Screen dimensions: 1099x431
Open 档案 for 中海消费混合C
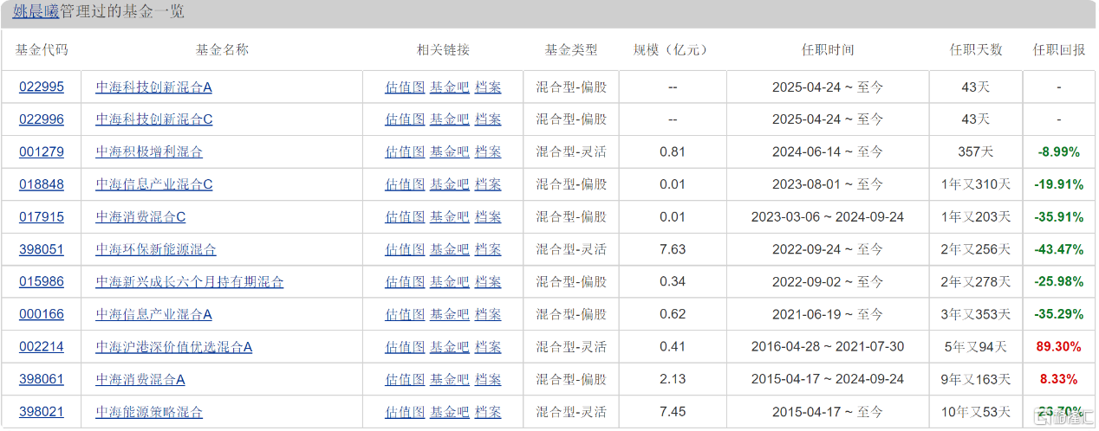[x=488, y=217]
